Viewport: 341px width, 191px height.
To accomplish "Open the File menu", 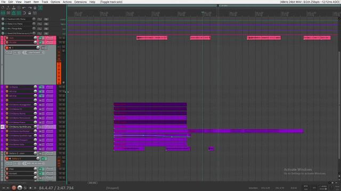I will tap(3, 2).
